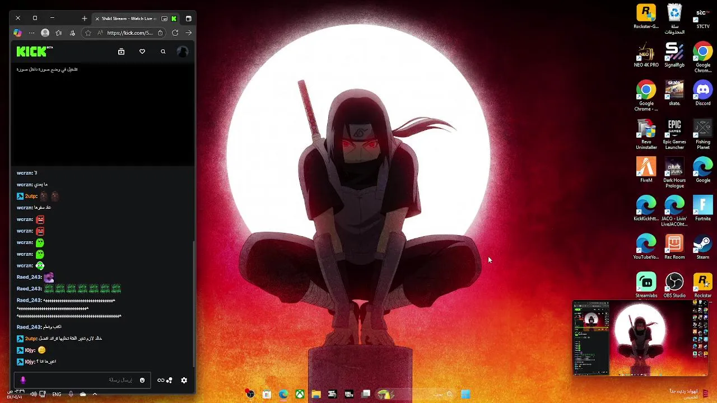Launch OBS Studio desktop shortcut
717x403 pixels.
674,285
